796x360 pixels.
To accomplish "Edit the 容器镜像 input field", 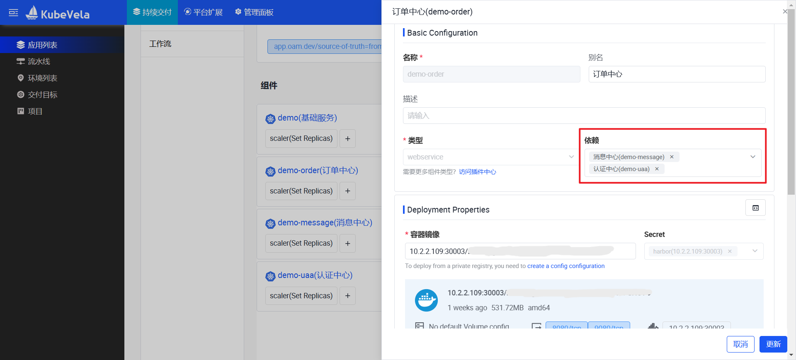I will (x=520, y=251).
